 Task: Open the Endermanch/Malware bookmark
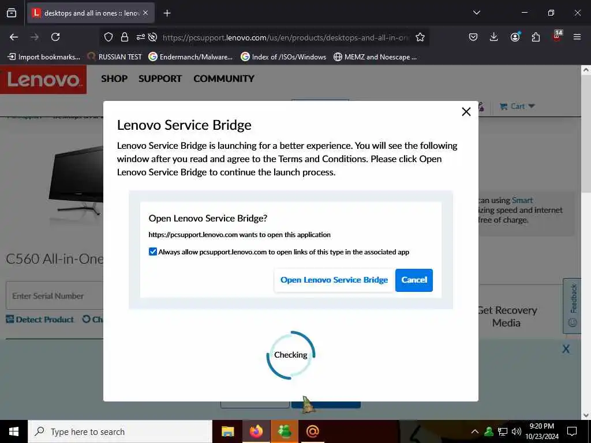(190, 57)
